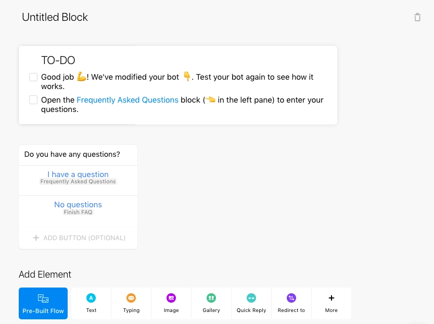Click the Frequently Asked Questions block tag
This screenshot has width=434, height=324.
(78, 182)
